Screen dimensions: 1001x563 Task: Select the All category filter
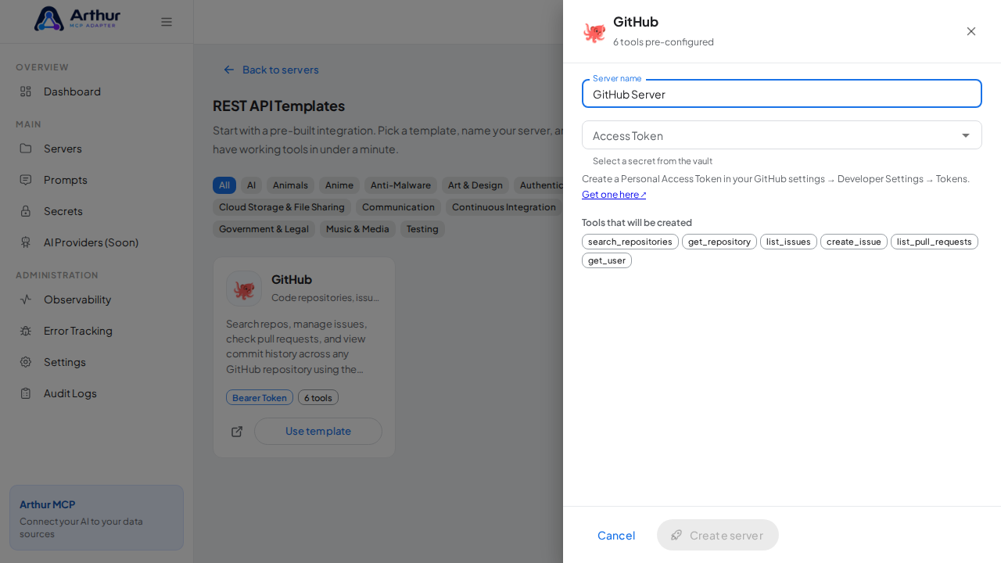coord(224,185)
